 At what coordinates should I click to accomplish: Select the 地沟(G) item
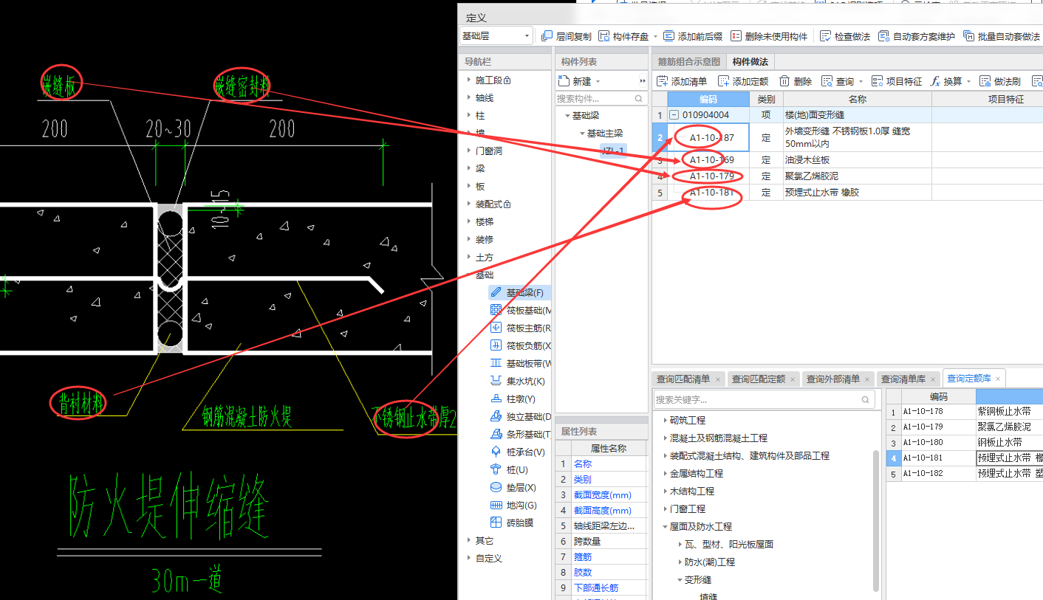click(514, 506)
